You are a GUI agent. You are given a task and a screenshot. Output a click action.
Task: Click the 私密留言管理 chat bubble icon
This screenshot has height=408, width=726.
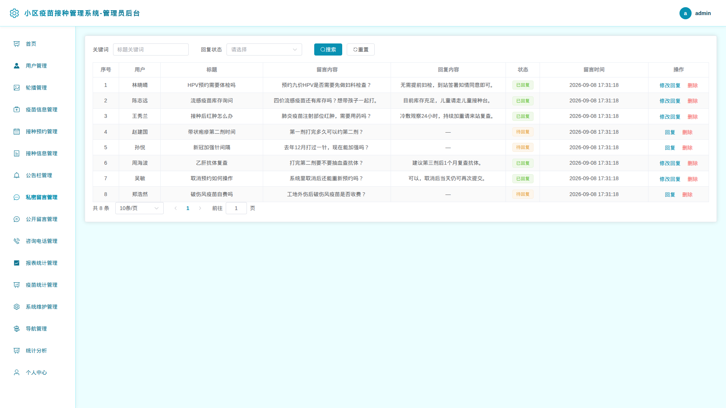17,197
